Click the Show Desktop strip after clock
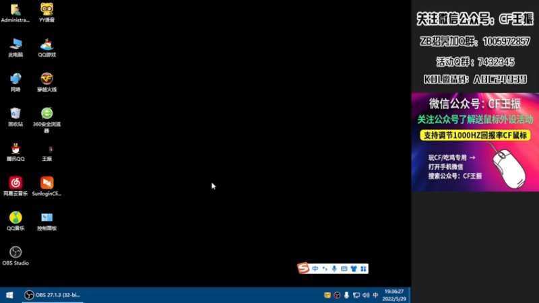Image resolution: width=539 pixels, height=303 pixels. 410,295
